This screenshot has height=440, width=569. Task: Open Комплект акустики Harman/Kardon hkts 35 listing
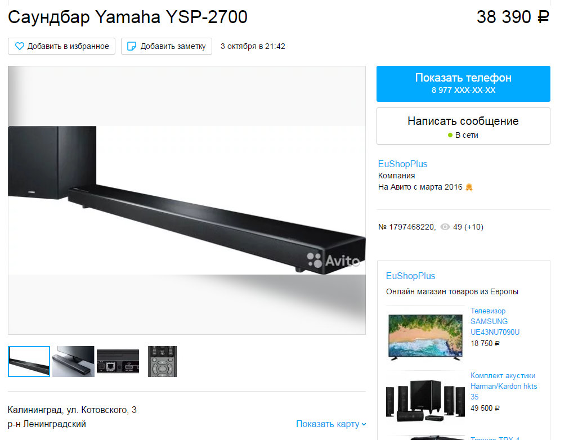click(x=504, y=386)
